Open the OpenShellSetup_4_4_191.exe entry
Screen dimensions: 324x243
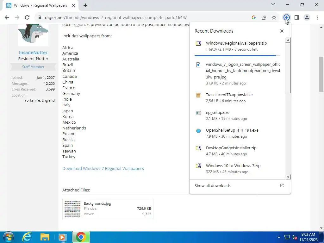237,133
